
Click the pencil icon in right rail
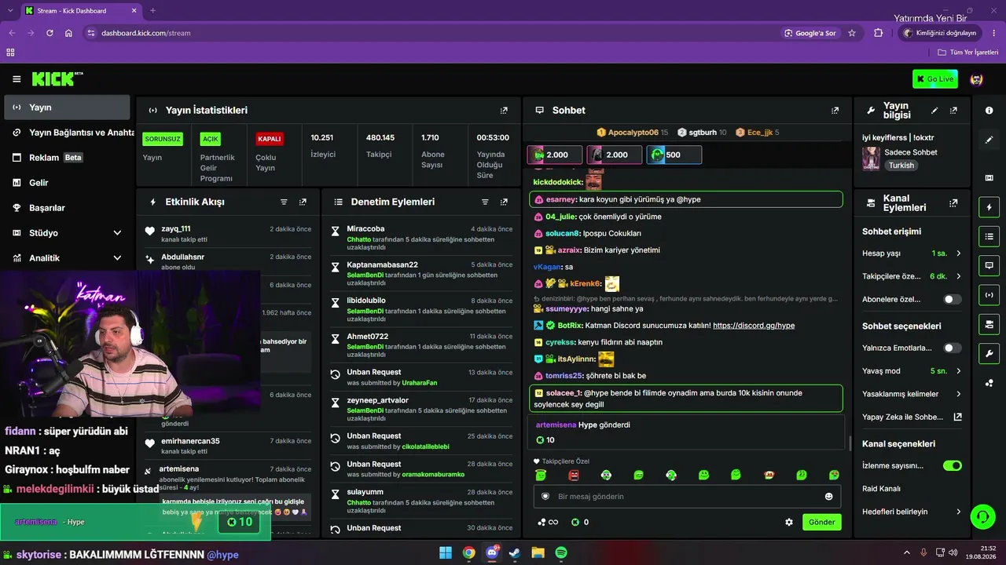click(x=989, y=140)
